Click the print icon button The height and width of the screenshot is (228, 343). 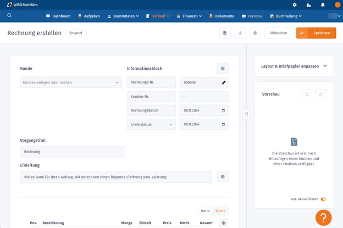pos(255,33)
